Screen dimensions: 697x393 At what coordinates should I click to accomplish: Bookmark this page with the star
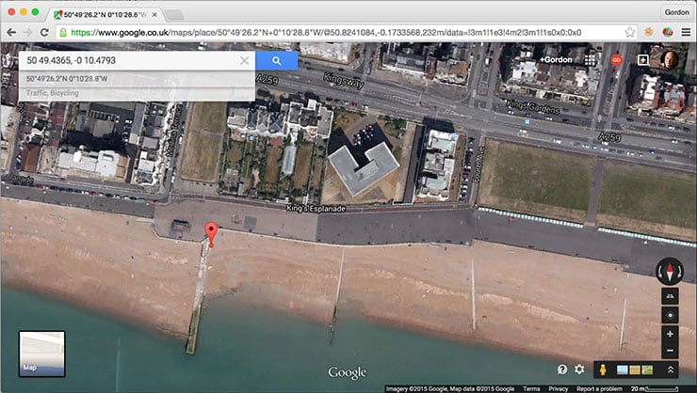[629, 32]
